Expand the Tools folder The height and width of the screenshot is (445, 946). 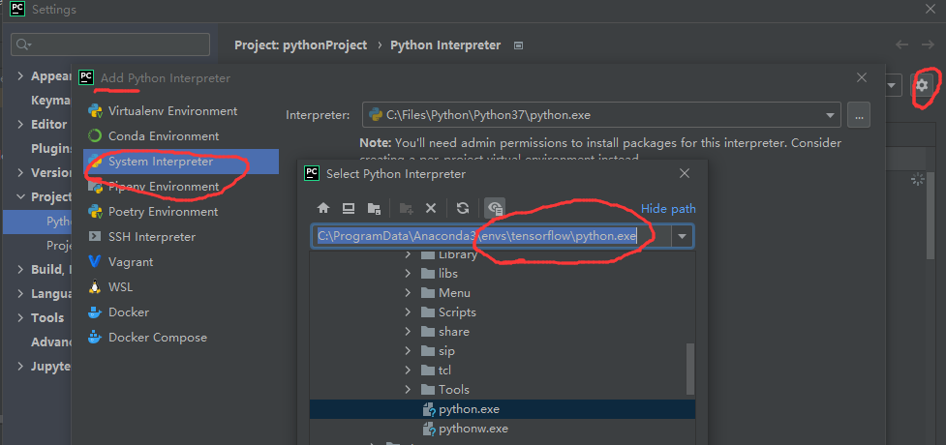coord(409,390)
